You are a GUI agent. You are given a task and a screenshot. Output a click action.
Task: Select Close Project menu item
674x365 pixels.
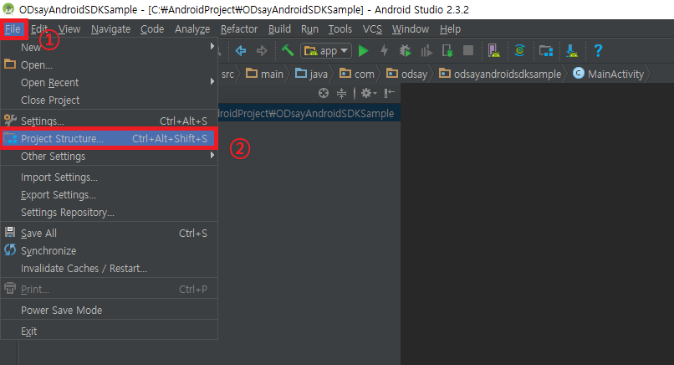click(110, 100)
